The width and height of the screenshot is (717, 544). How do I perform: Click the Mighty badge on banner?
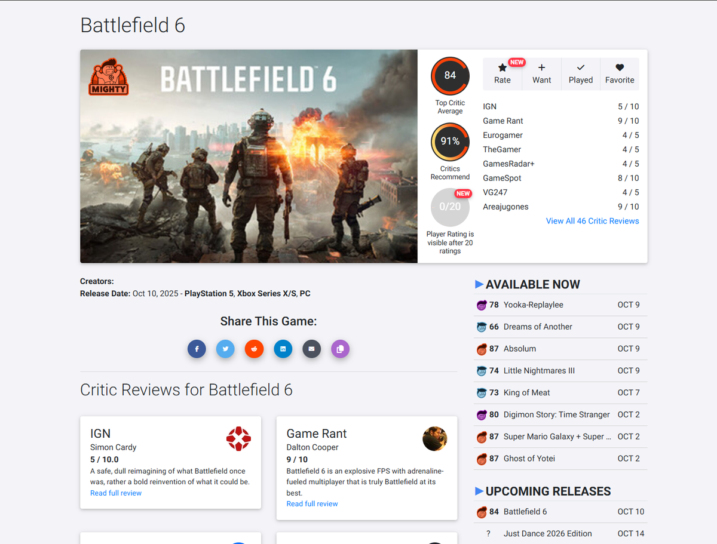(109, 77)
